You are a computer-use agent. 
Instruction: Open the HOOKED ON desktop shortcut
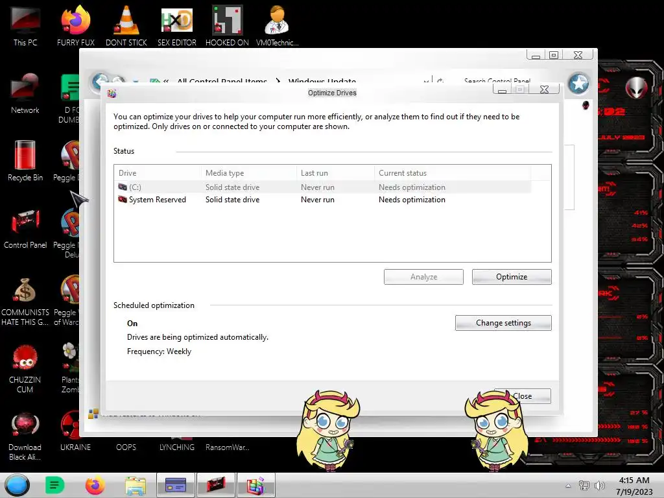coord(227,25)
